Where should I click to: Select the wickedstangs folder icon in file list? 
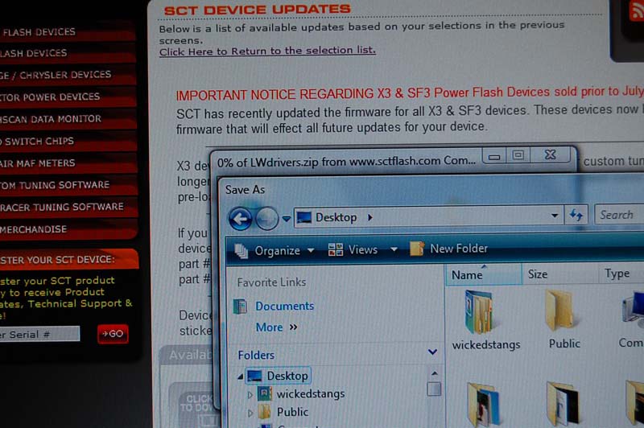click(x=478, y=311)
